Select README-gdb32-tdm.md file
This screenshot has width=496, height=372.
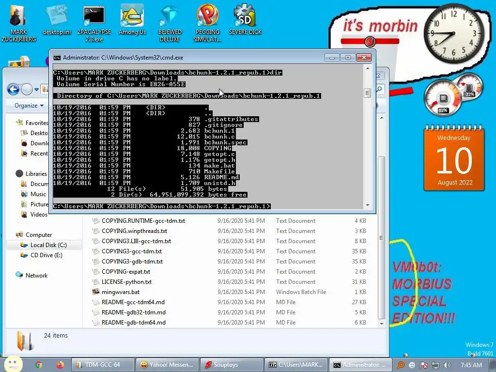(134, 312)
